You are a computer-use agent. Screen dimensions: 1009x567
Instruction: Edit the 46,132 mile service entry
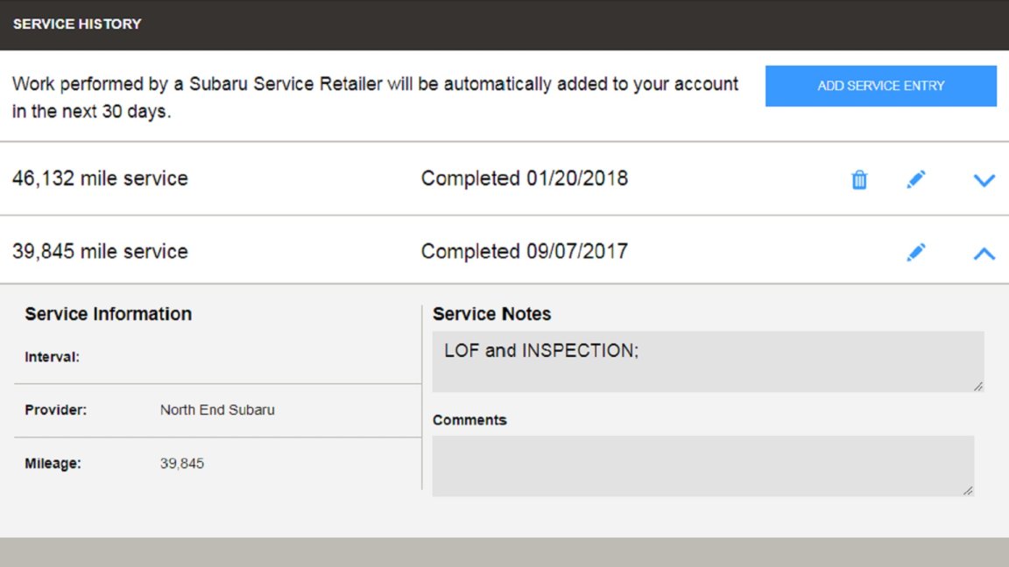tap(916, 179)
